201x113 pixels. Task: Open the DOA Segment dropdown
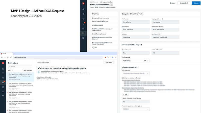(136, 73)
